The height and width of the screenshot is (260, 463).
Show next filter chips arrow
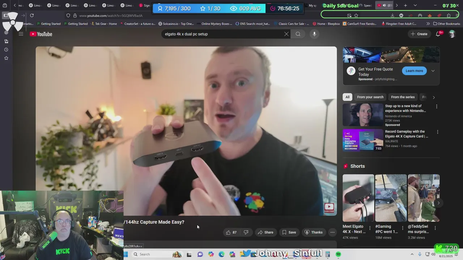(x=434, y=97)
